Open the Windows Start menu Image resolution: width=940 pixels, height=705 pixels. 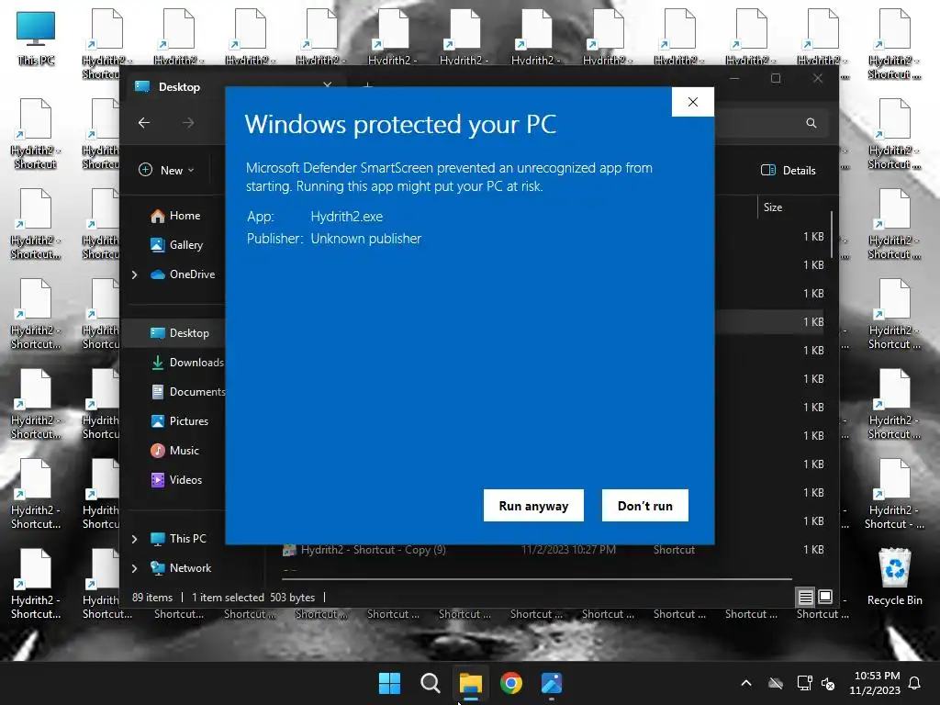pyautogui.click(x=389, y=683)
